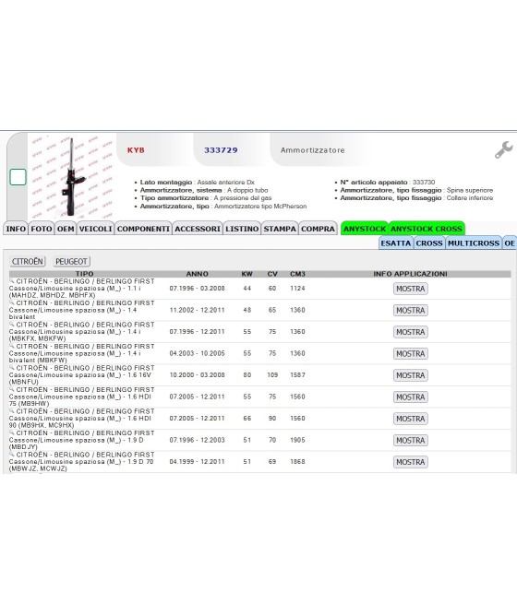This screenshot has width=517, height=604.
Task: Filter by the PEUGEOT brand button
Action: (x=71, y=262)
